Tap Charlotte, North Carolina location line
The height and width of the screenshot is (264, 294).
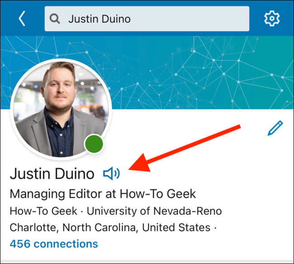[110, 227]
